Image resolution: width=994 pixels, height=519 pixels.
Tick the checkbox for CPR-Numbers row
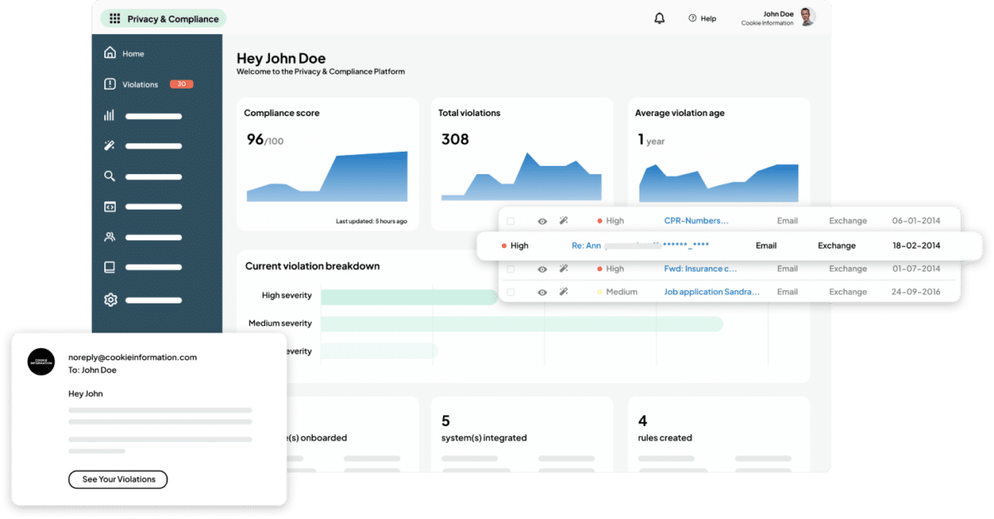click(511, 221)
